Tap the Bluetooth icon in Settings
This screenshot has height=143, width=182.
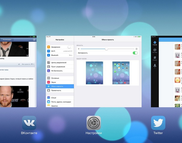[48, 55]
